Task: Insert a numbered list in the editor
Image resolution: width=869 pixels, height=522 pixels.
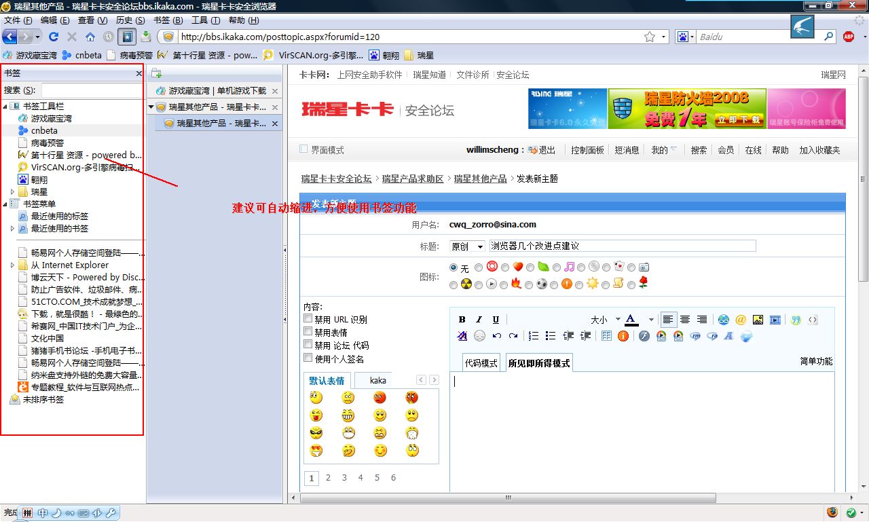Action: coord(534,336)
